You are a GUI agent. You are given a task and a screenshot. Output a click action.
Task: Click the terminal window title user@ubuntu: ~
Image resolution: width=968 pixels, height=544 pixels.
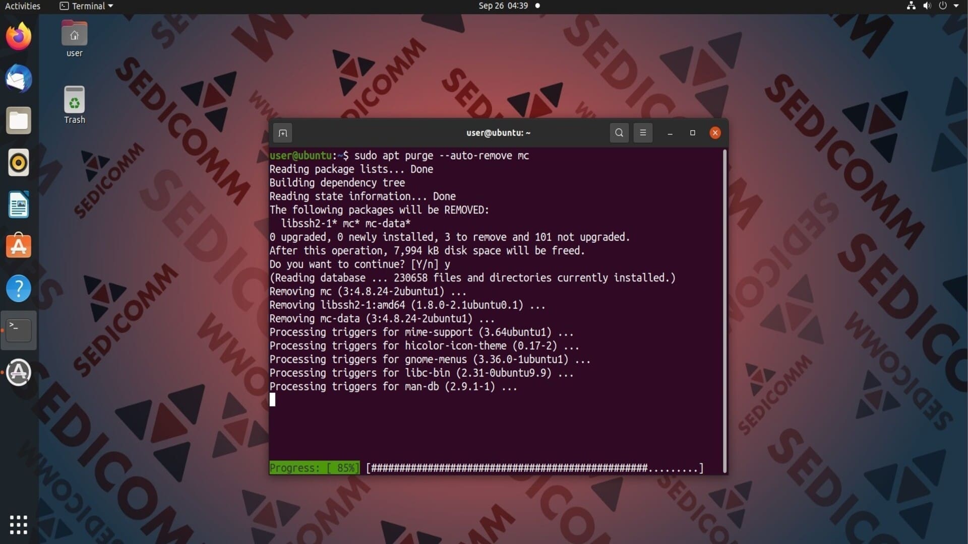[x=498, y=133]
